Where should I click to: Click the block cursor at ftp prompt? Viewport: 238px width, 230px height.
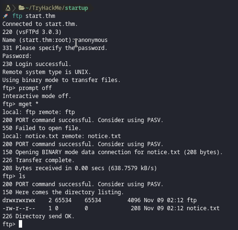click(x=20, y=224)
